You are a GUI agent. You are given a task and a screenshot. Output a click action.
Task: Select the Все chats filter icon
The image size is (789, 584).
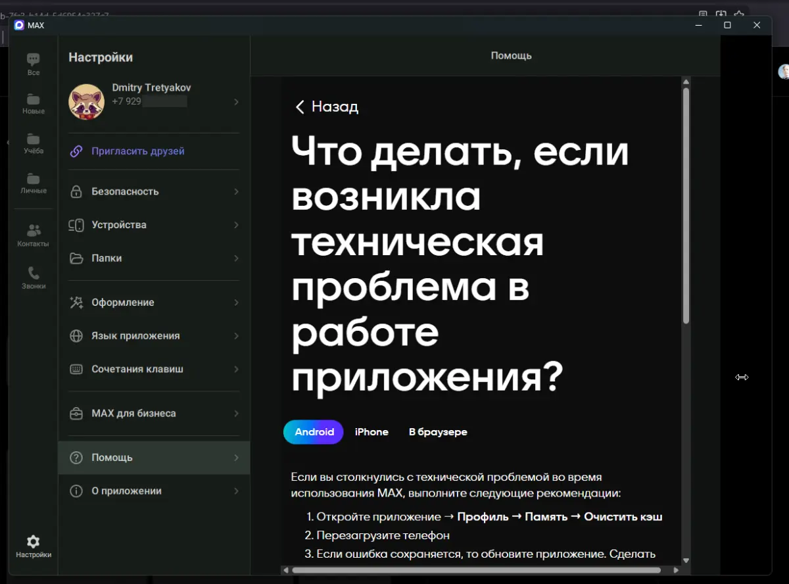pos(33,59)
